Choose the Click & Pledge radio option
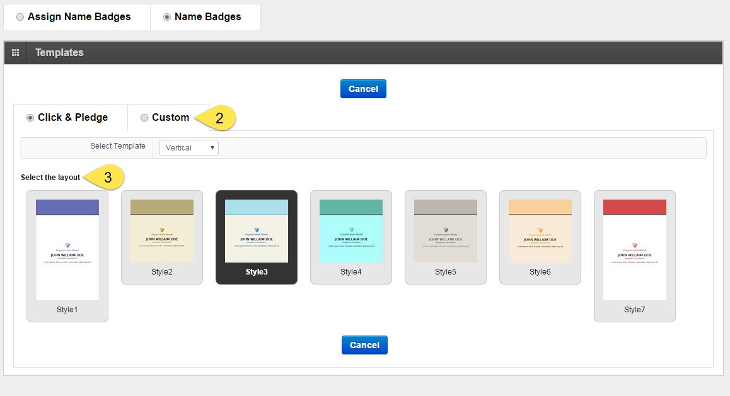The height and width of the screenshot is (396, 730). (30, 118)
